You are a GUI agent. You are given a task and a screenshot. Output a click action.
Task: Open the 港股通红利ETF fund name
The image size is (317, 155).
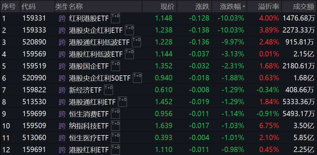[92, 102]
